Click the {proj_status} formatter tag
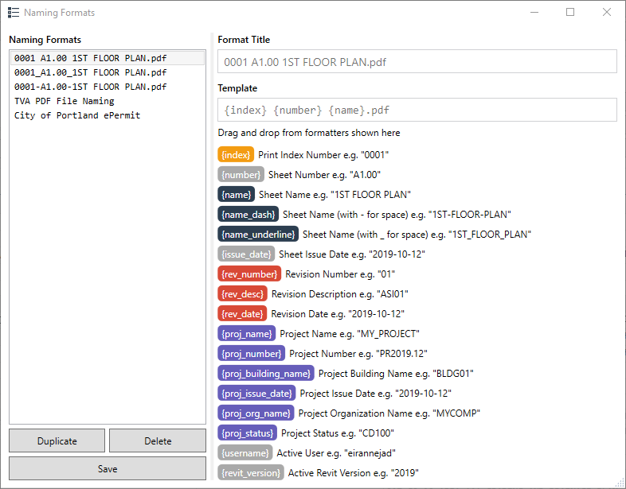 [x=247, y=433]
